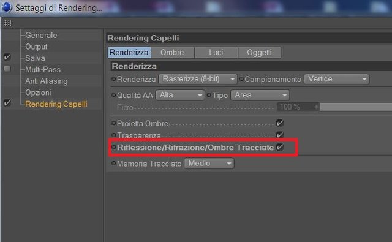The height and width of the screenshot is (242, 392).
Task: Click the Proietta Ombre animation dot
Action: pyautogui.click(x=114, y=123)
